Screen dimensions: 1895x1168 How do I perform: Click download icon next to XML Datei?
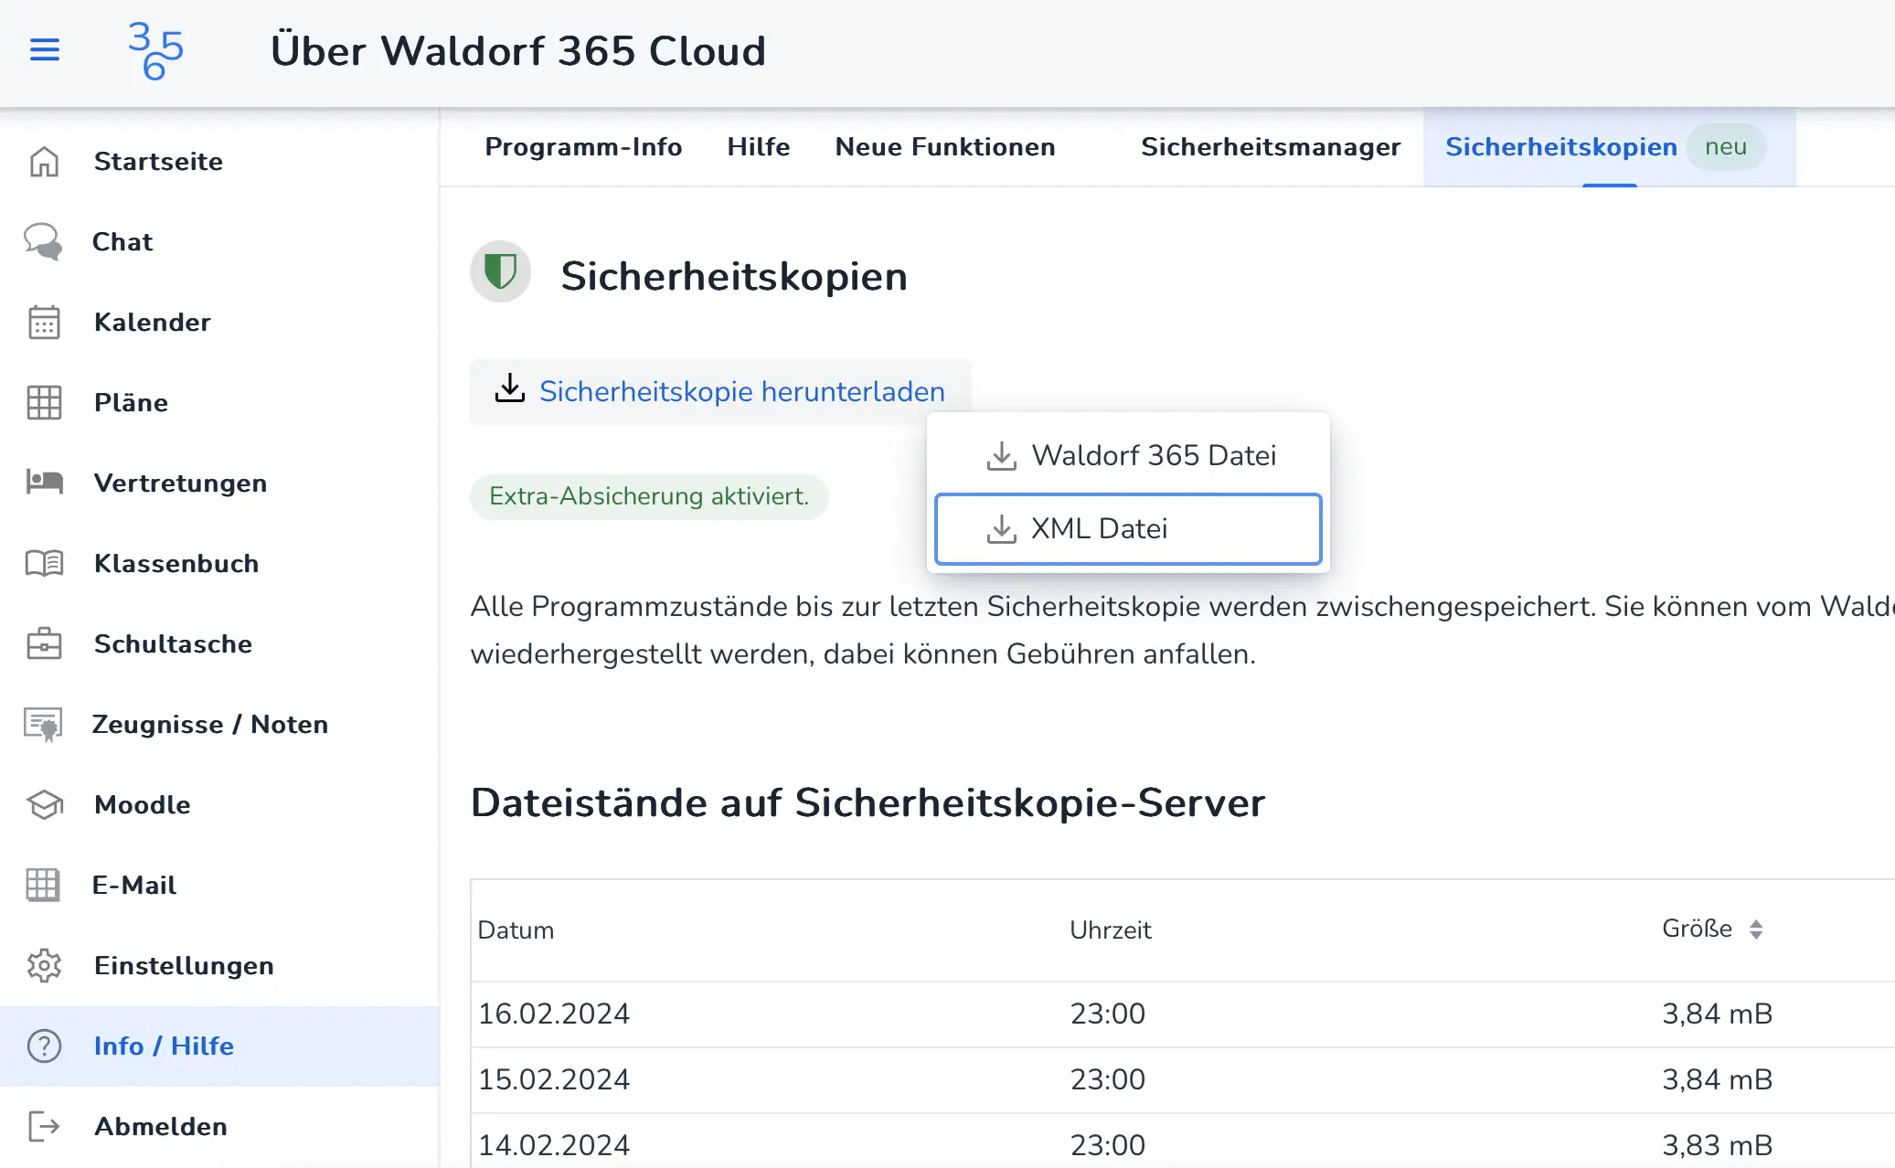click(x=1002, y=529)
